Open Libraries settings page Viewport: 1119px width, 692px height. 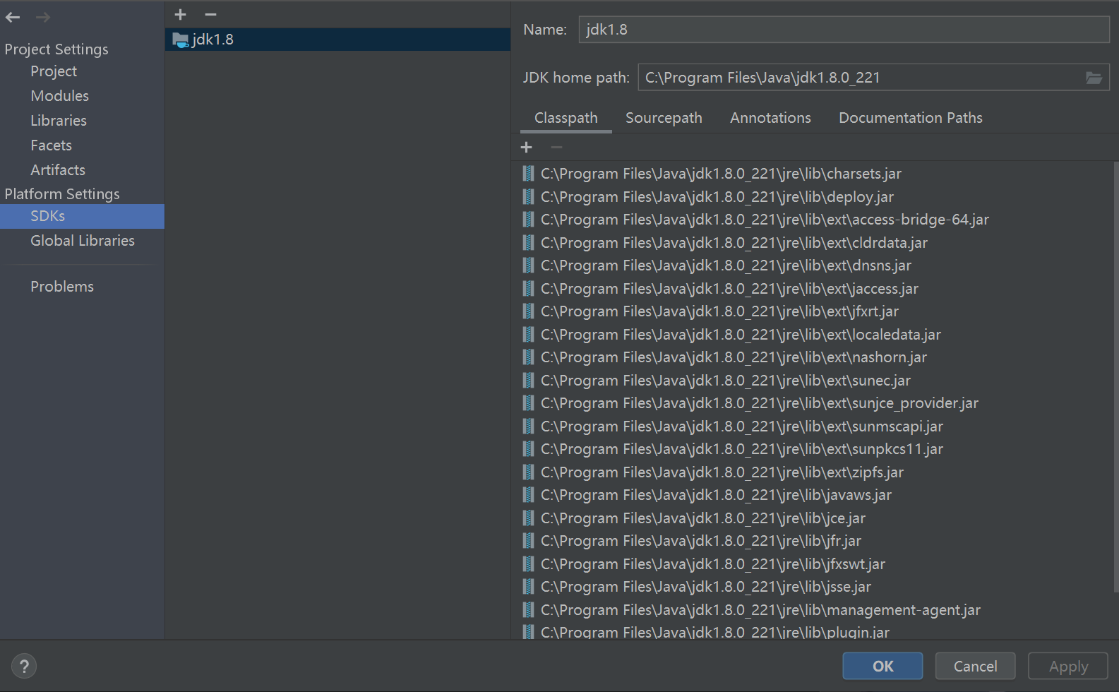82,121
